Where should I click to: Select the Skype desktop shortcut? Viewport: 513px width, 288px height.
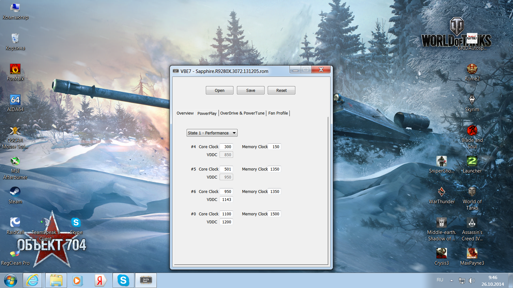pos(76,226)
